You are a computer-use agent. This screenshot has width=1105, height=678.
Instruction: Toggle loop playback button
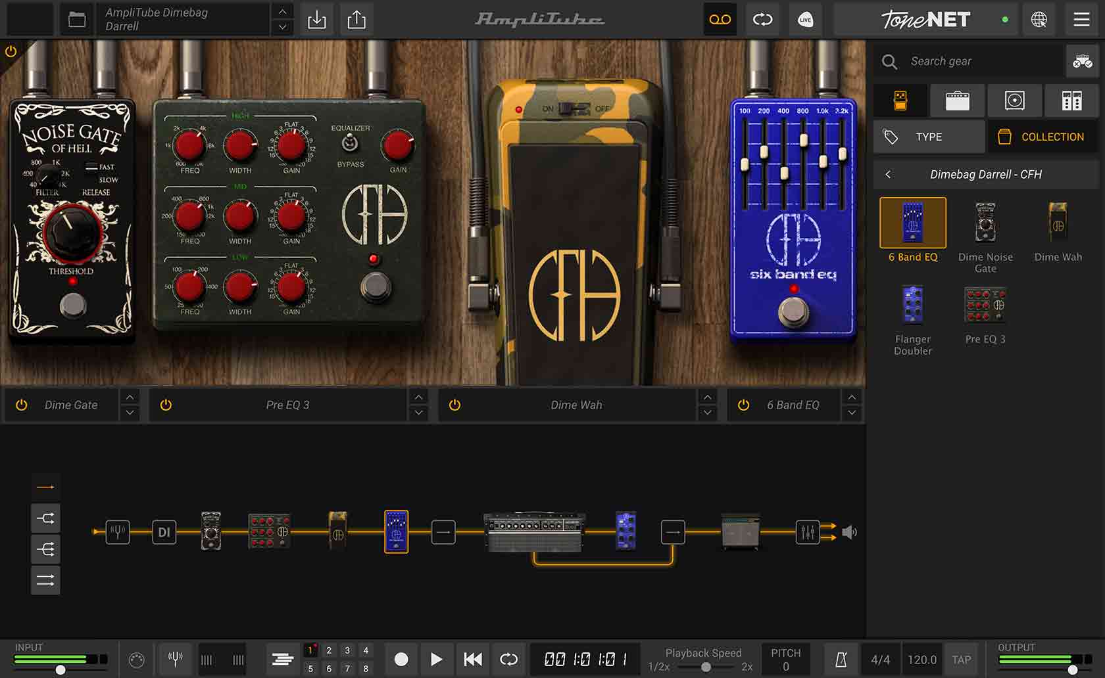click(x=508, y=659)
